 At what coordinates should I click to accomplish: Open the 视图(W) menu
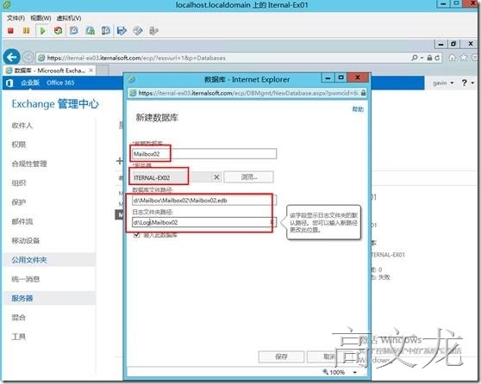[41, 18]
